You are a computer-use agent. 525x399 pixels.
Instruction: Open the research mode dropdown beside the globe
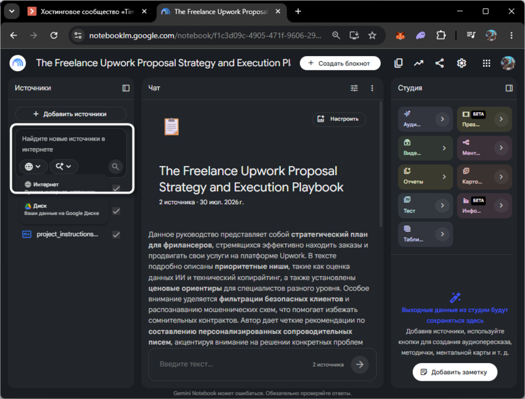tap(64, 166)
